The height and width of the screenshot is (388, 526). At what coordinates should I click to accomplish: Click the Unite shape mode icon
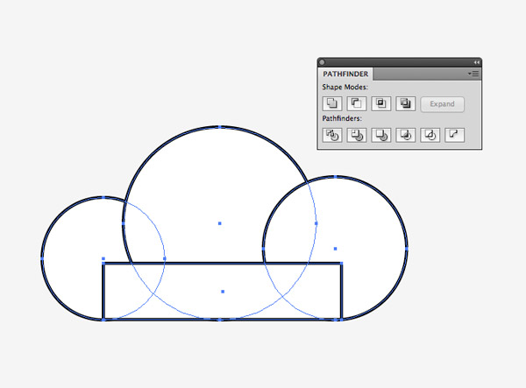(332, 103)
